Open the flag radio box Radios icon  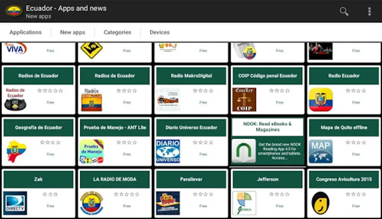92,99
